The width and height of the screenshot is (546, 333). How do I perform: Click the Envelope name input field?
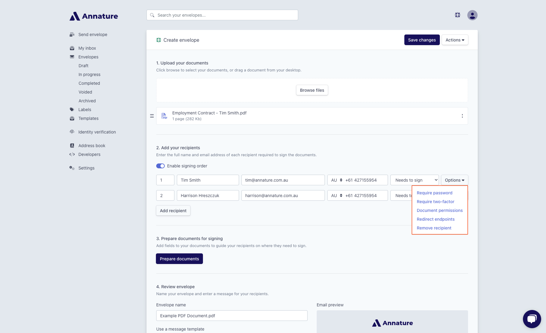coord(232,316)
